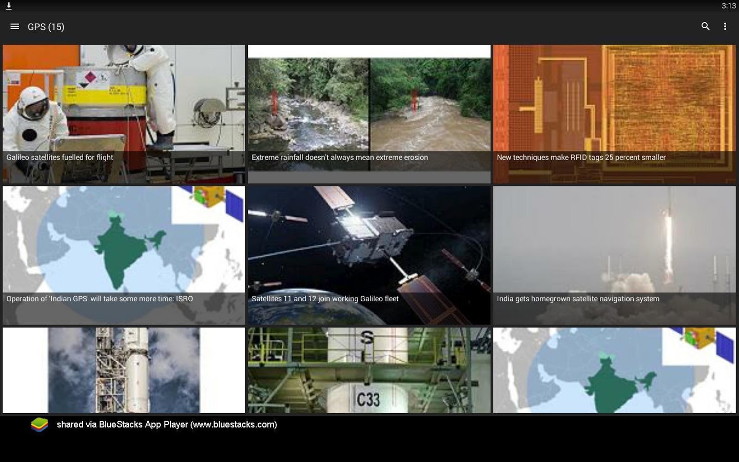
Task: Open 'Galileo satellites fuelled for flight' article
Action: [x=123, y=114]
